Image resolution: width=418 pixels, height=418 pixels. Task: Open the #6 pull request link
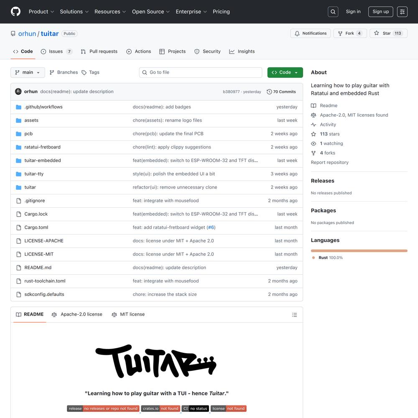click(x=211, y=227)
